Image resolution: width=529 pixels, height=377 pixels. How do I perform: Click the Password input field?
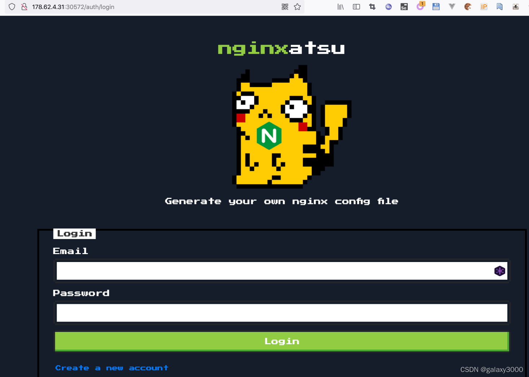(x=282, y=313)
